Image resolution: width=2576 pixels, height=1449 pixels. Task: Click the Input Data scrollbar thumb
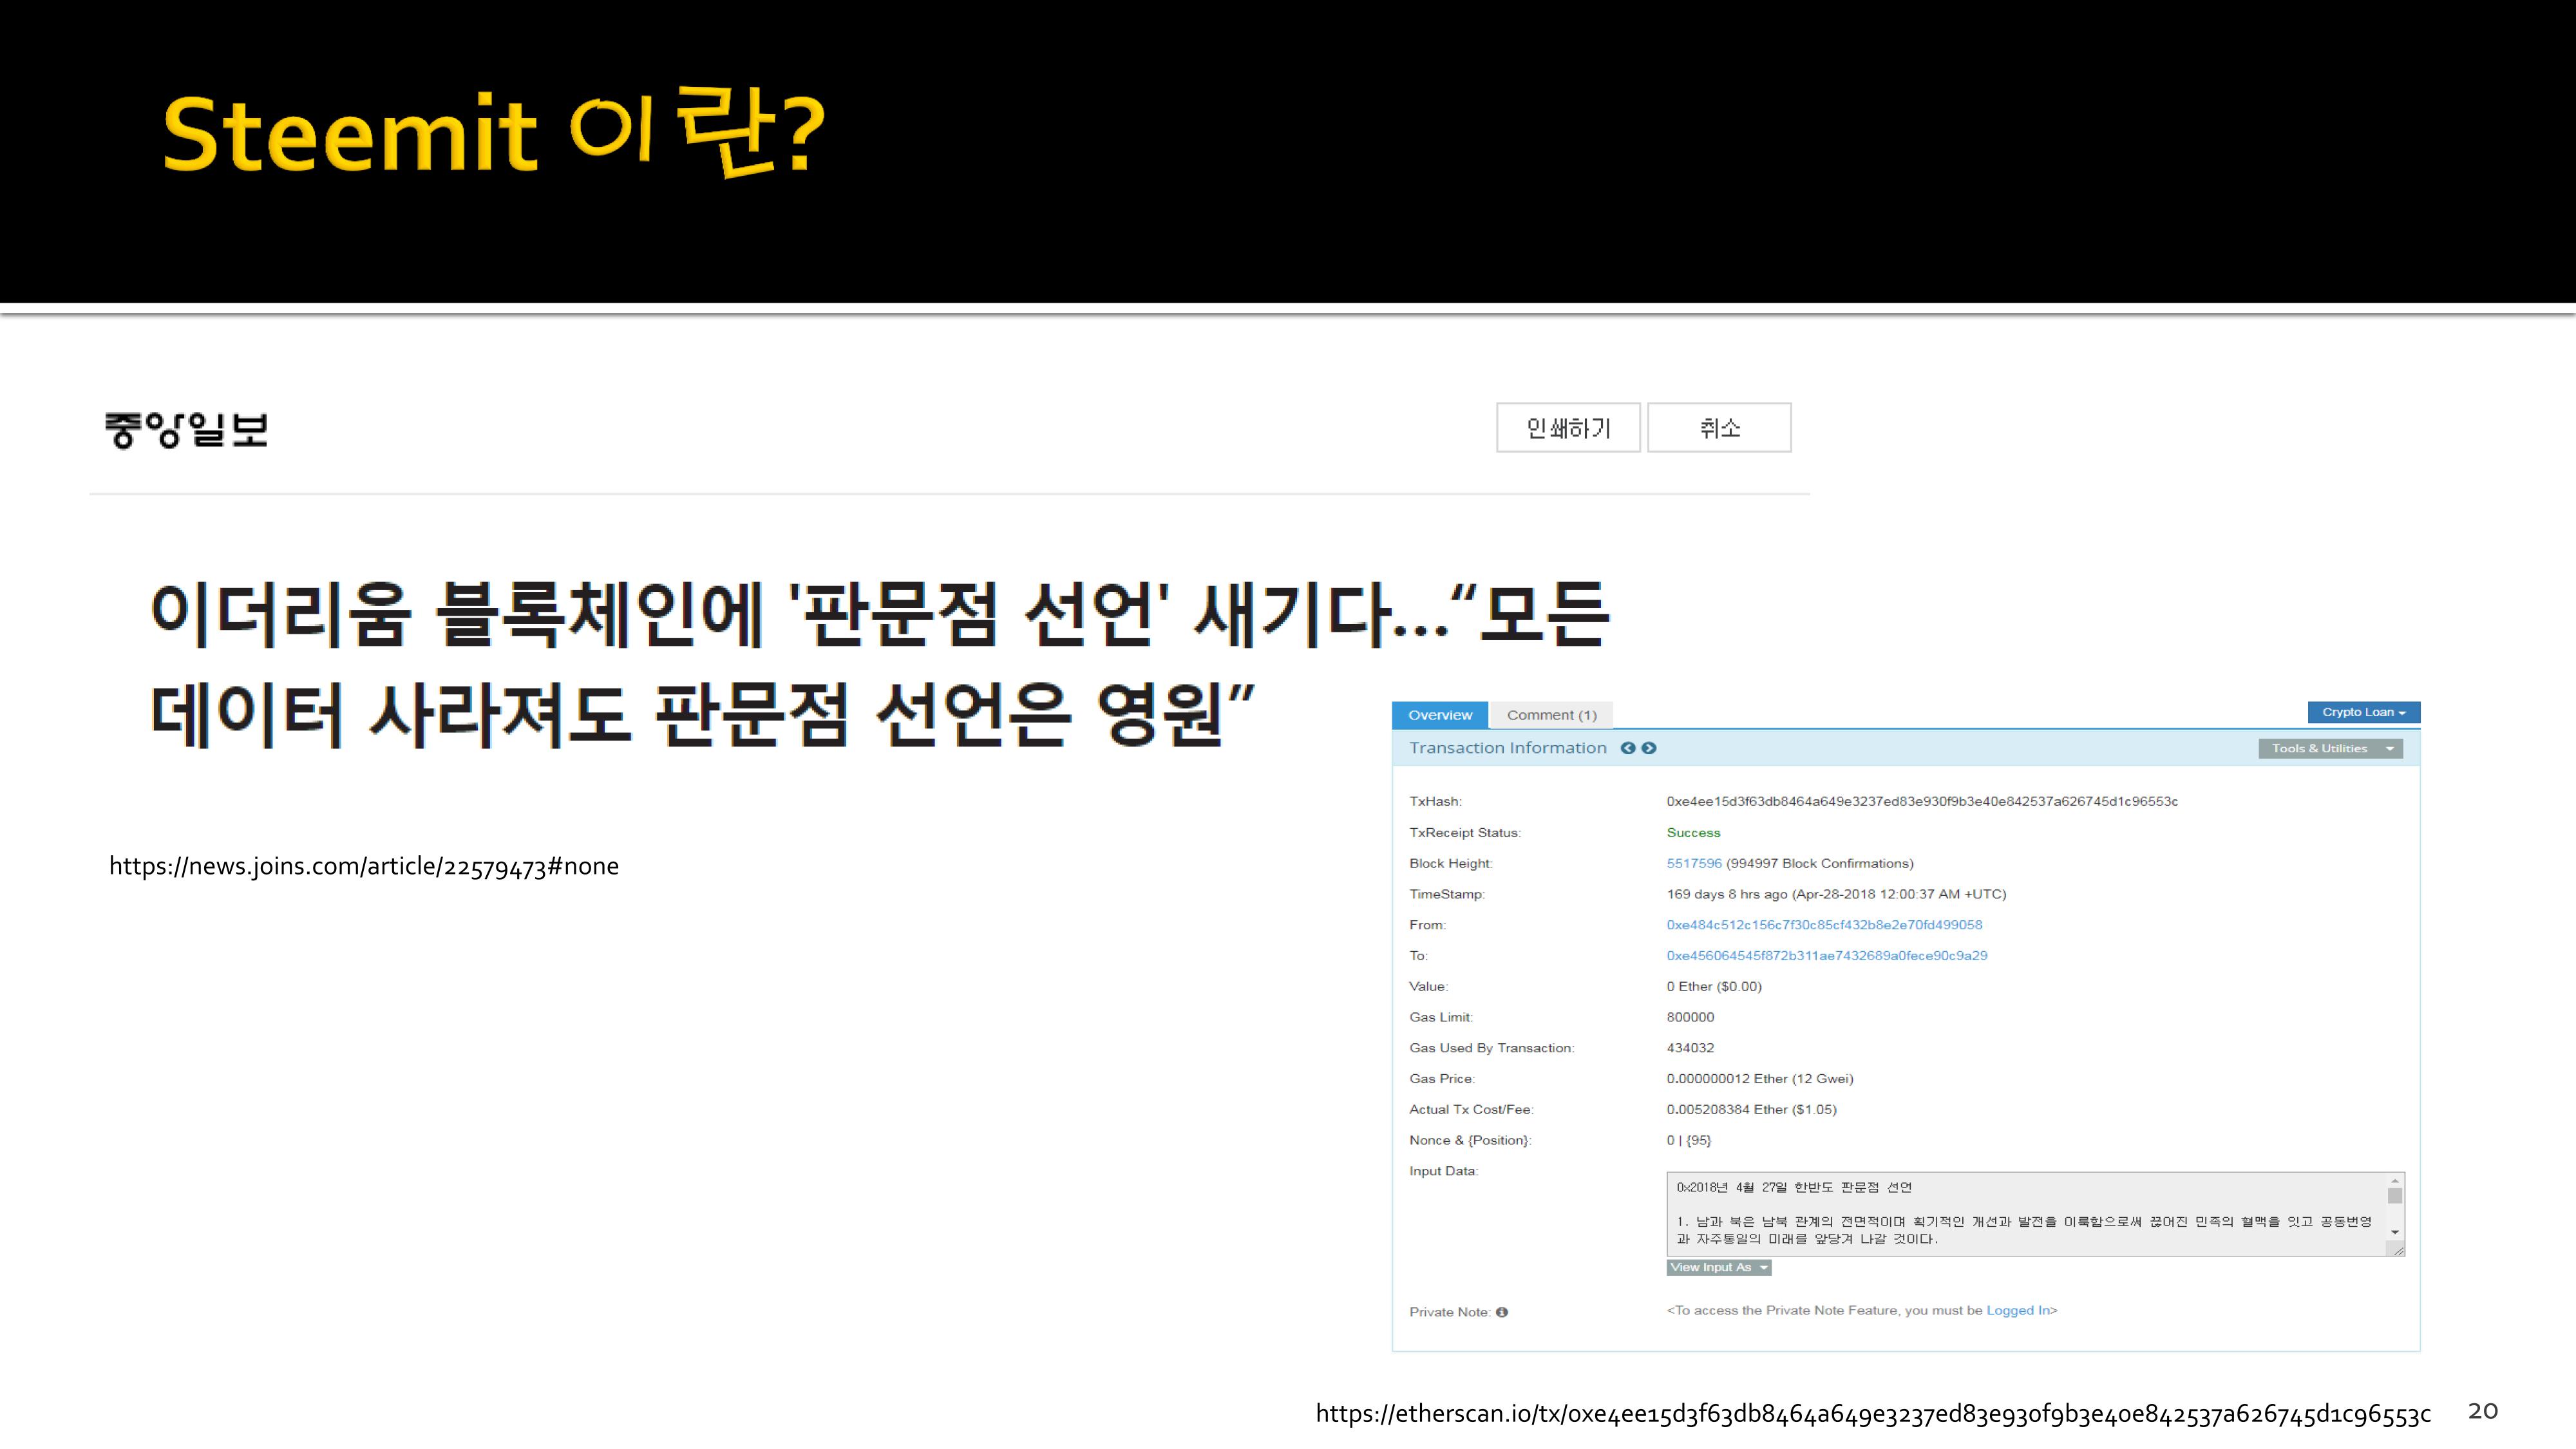[x=2394, y=1196]
